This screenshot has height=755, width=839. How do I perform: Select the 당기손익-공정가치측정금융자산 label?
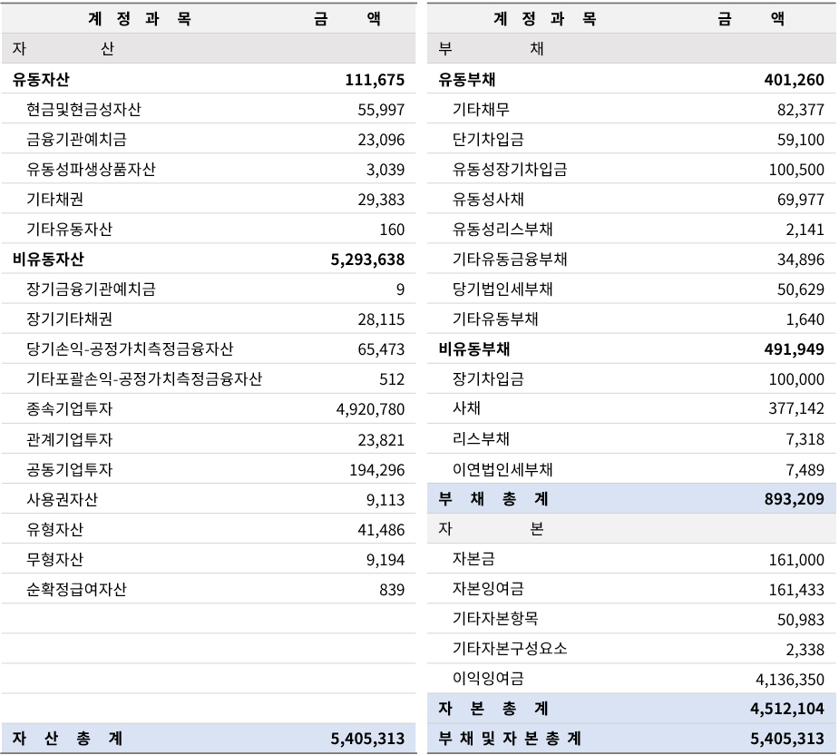(x=130, y=349)
